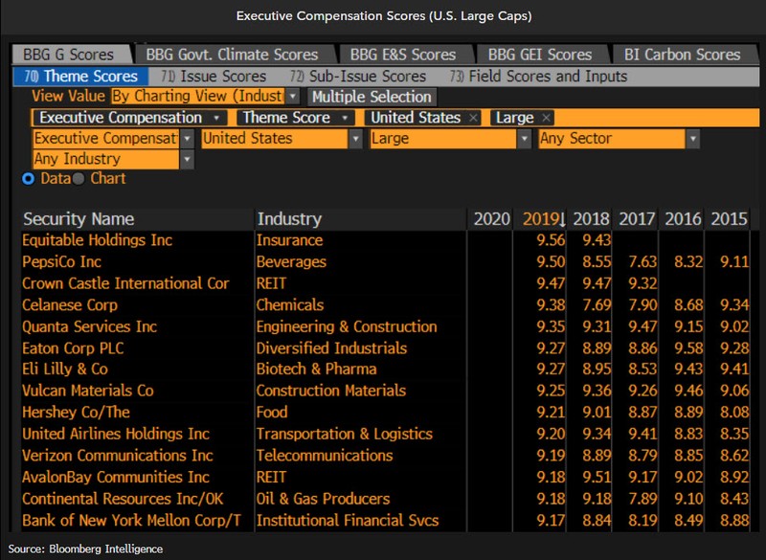The width and height of the screenshot is (766, 560).
Task: Open Celanese Corp security
Action: pyautogui.click(x=70, y=305)
